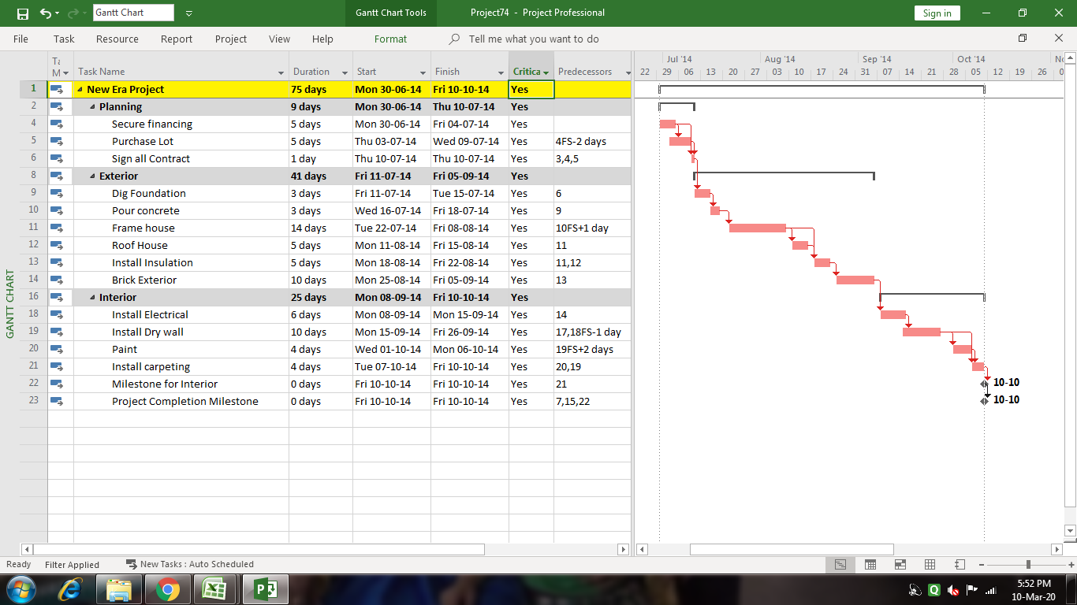Open the Format tab
The width and height of the screenshot is (1077, 605).
tap(392, 38)
